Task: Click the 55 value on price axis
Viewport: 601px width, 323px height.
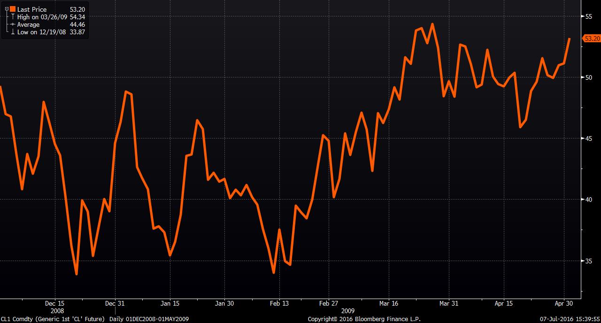Action: pos(588,16)
